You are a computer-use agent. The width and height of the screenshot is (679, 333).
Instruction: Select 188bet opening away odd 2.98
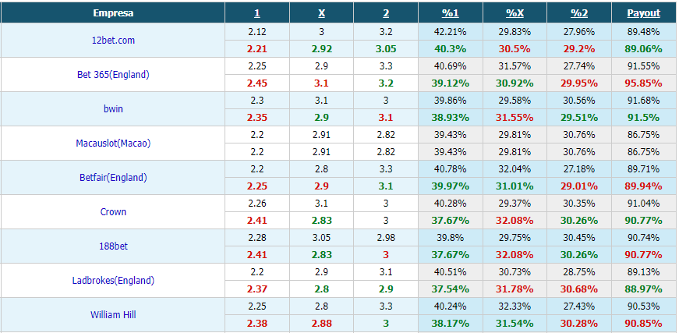(386, 237)
